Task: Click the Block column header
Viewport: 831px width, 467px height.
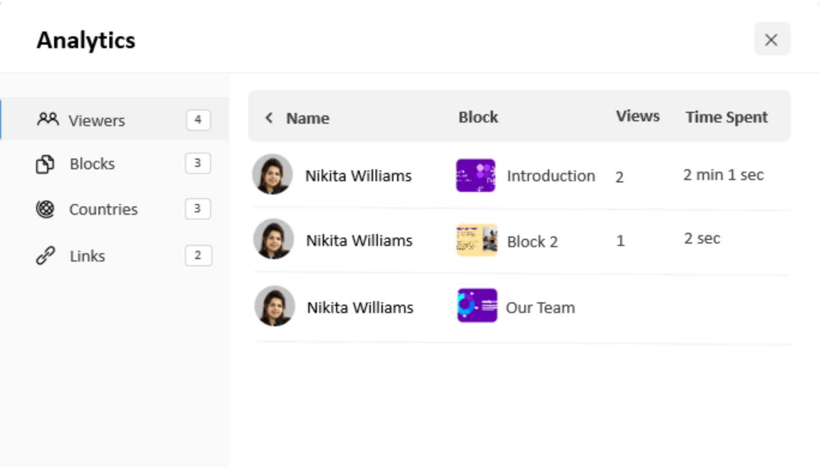Action: click(x=478, y=117)
